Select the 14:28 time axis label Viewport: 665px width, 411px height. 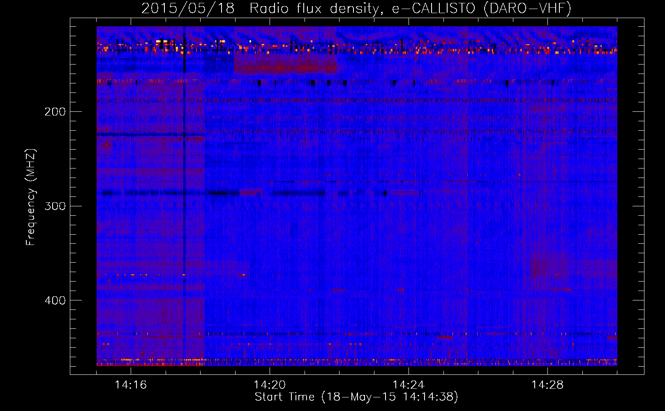tap(547, 385)
